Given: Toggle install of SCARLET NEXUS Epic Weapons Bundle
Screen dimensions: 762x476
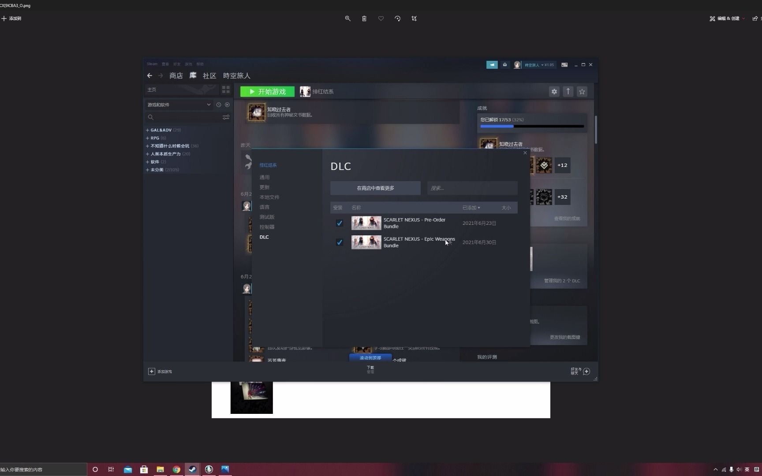Looking at the screenshot, I should 340,242.
